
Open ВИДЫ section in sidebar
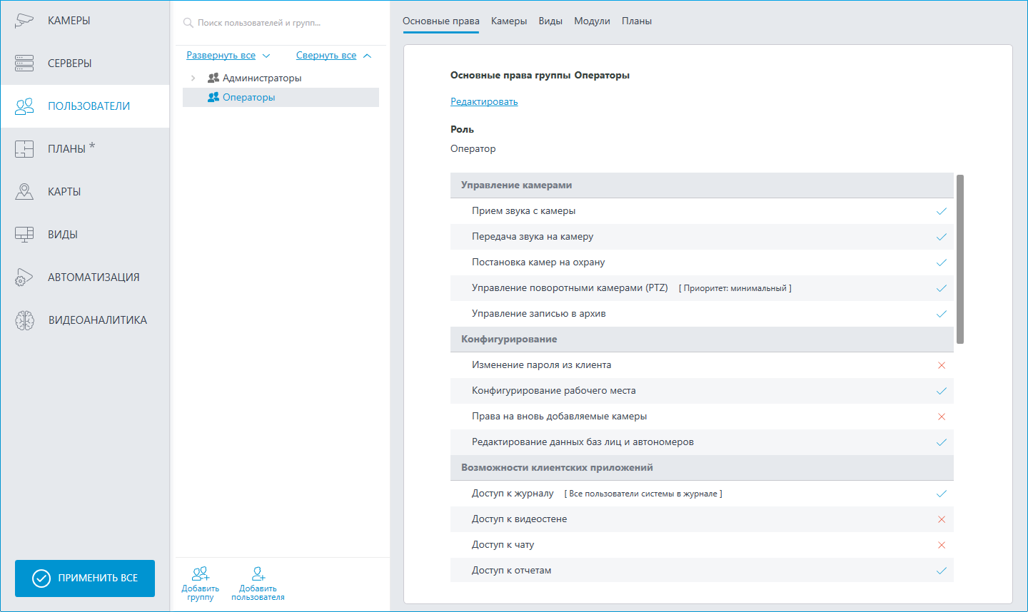85,235
